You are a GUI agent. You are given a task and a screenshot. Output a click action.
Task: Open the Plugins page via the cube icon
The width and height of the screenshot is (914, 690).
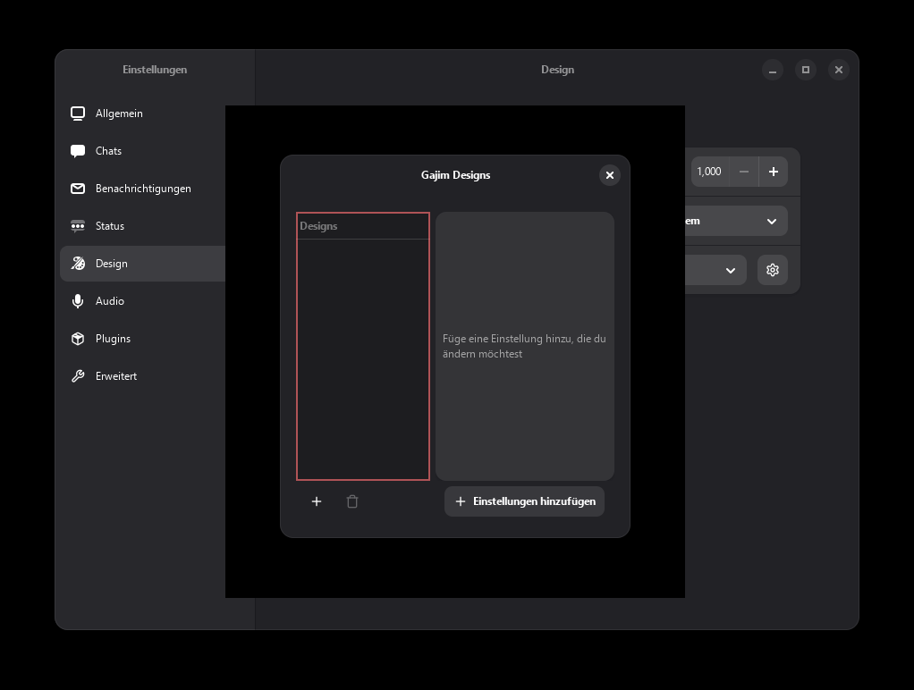coord(78,339)
